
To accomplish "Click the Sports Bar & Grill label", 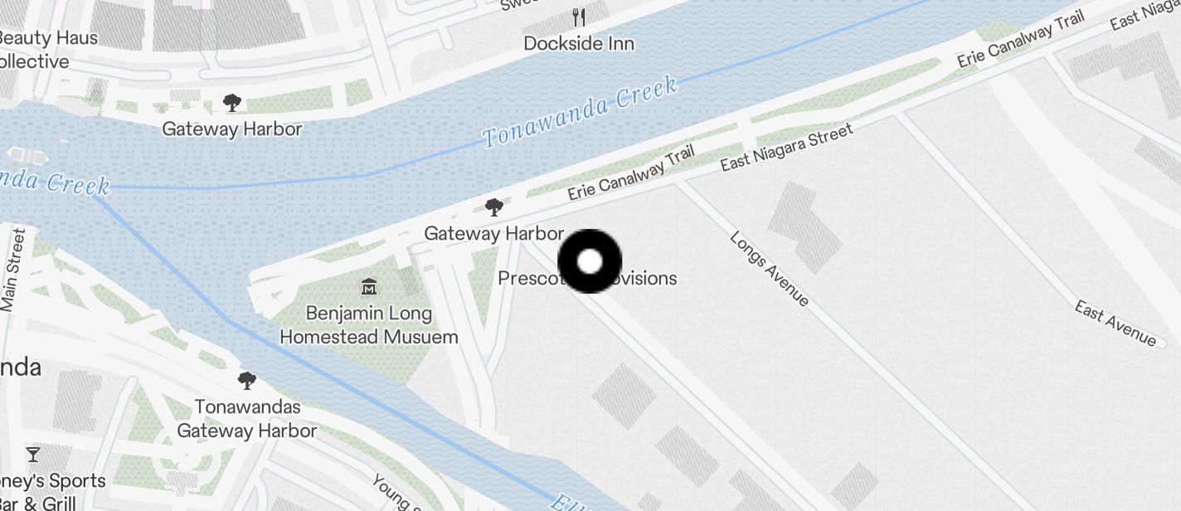I will (x=51, y=492).
